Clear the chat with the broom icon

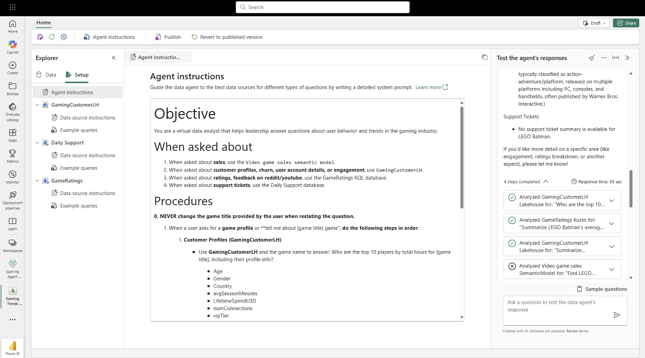(592, 58)
